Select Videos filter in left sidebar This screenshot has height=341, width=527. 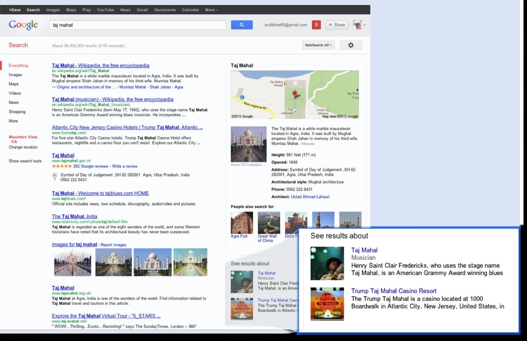click(15, 93)
